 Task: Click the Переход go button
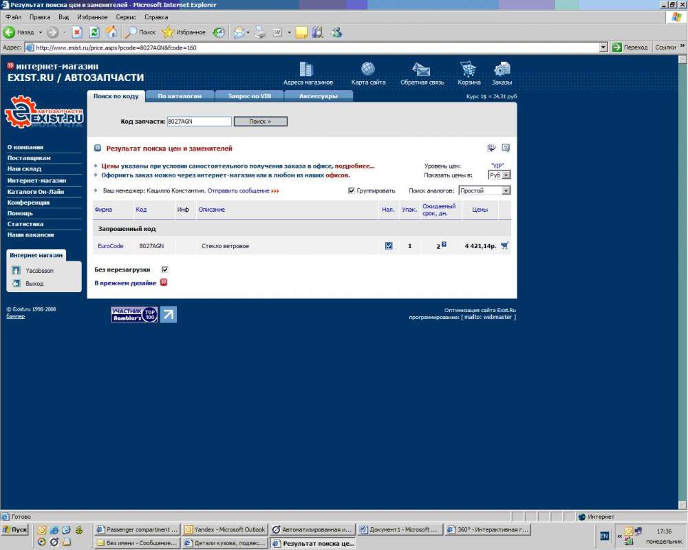pyautogui.click(x=630, y=47)
